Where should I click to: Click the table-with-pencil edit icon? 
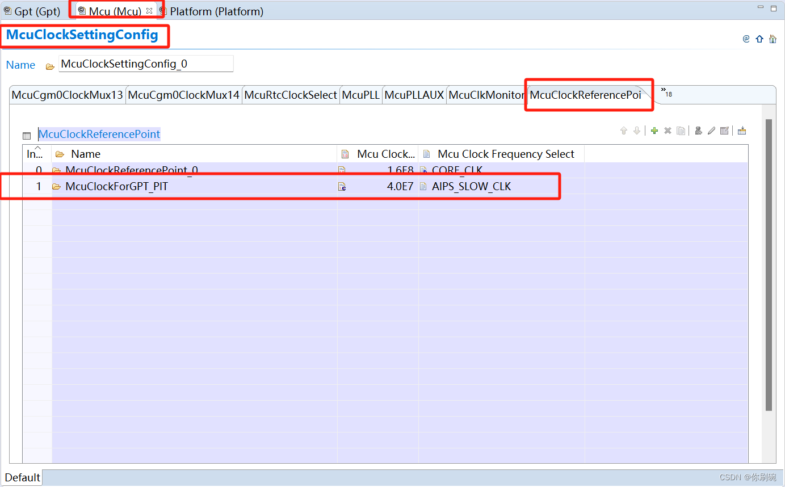click(x=724, y=131)
